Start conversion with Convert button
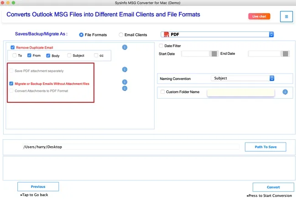This screenshot has height=201, width=296. point(273,187)
